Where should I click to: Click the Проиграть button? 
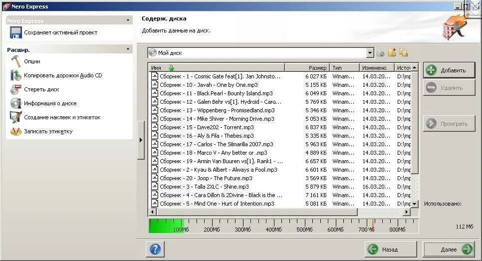coord(449,124)
